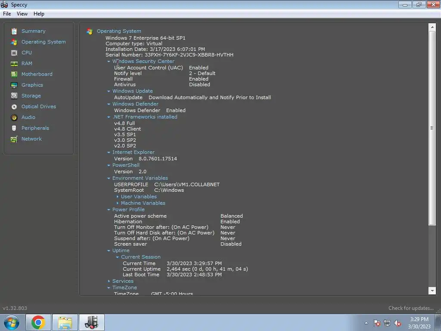Click the Windows flag icon beside Operating System heading
Image resolution: width=441 pixels, height=331 pixels.
coord(90,31)
